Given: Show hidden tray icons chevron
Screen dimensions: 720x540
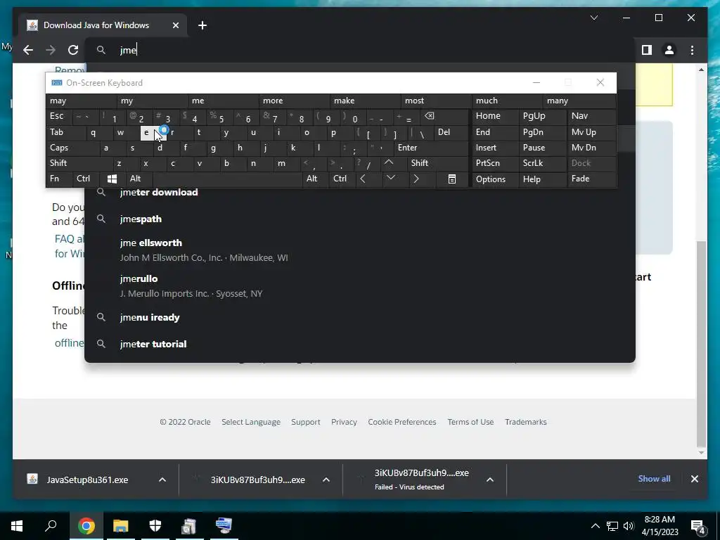Looking at the screenshot, I should [x=595, y=526].
